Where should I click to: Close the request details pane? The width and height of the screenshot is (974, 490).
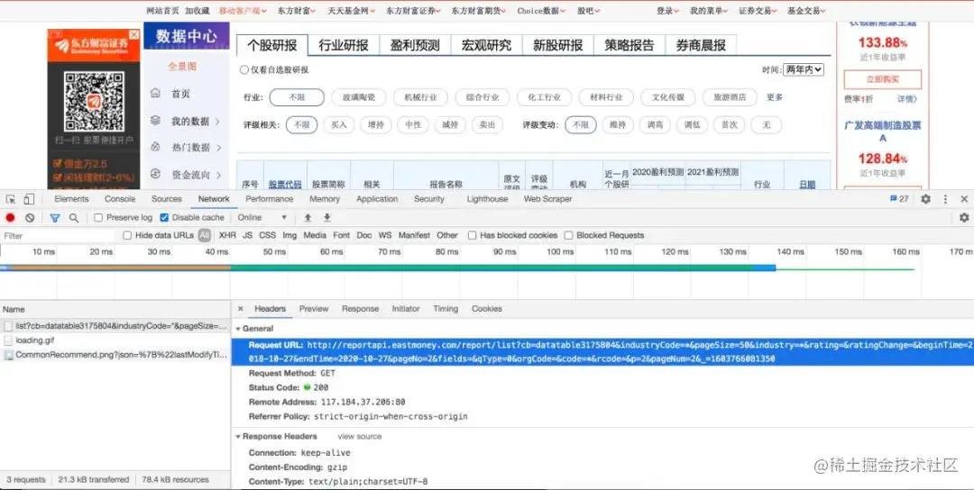(241, 308)
